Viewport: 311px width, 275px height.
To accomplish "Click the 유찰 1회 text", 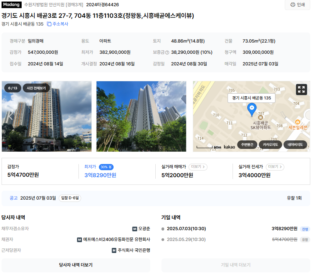I will pyautogui.click(x=294, y=198).
